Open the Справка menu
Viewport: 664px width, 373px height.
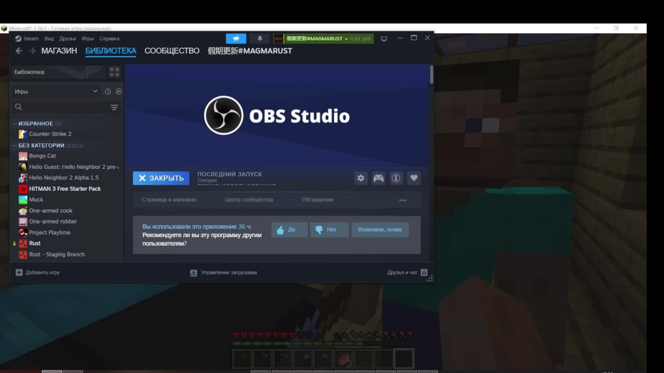click(x=109, y=39)
